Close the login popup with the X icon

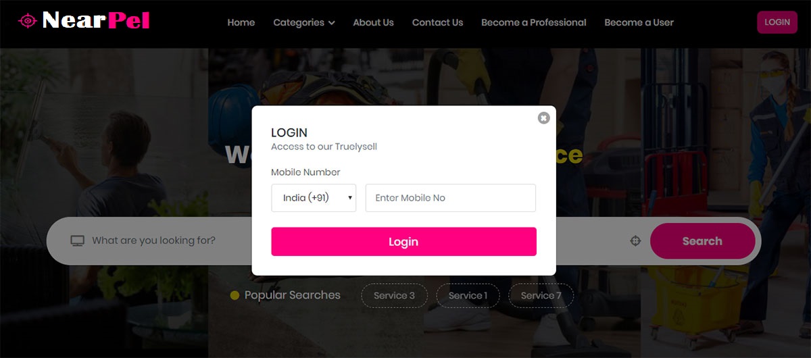[x=543, y=118]
